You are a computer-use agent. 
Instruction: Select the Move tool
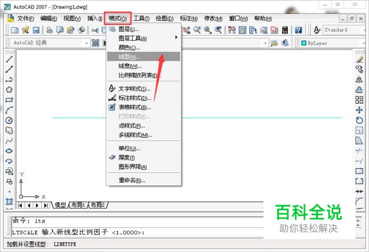pos(359,110)
